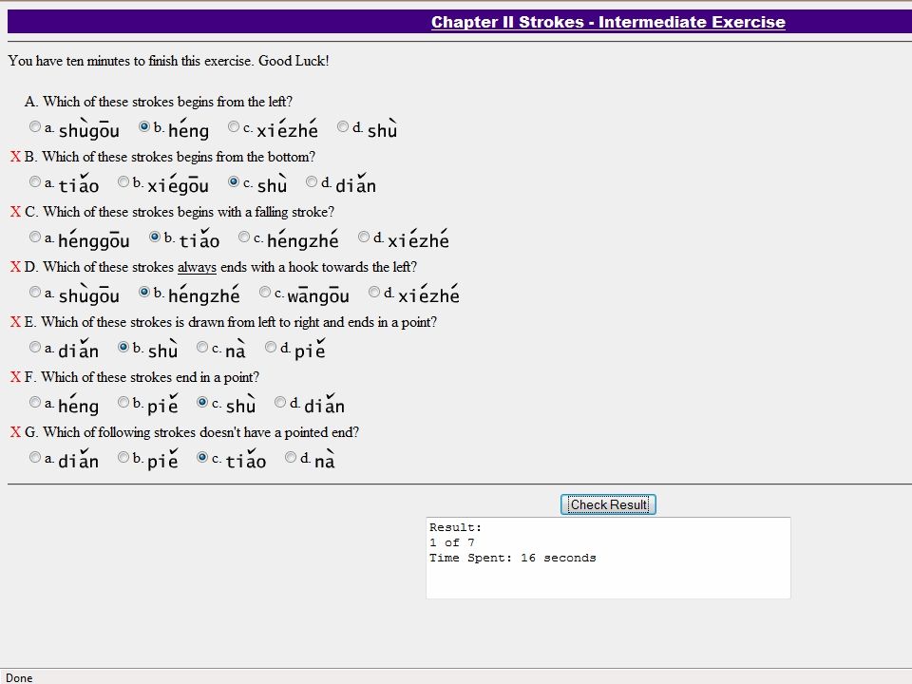Select option d shù in question A

pyautogui.click(x=343, y=126)
